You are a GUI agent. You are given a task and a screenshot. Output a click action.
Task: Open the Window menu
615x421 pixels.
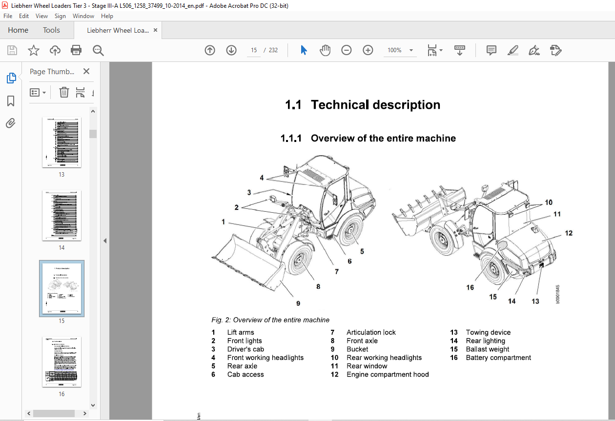[x=83, y=16]
